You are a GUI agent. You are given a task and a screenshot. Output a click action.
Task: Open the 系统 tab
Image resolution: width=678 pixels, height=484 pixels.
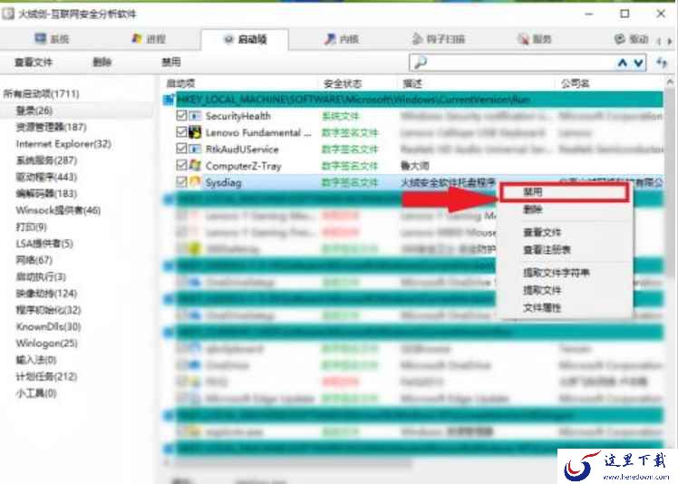(52, 39)
